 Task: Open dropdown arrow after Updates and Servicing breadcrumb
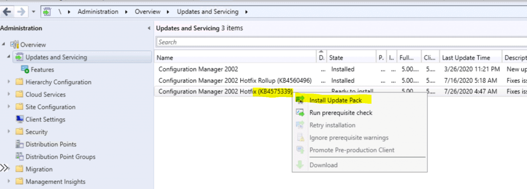pyautogui.click(x=247, y=12)
